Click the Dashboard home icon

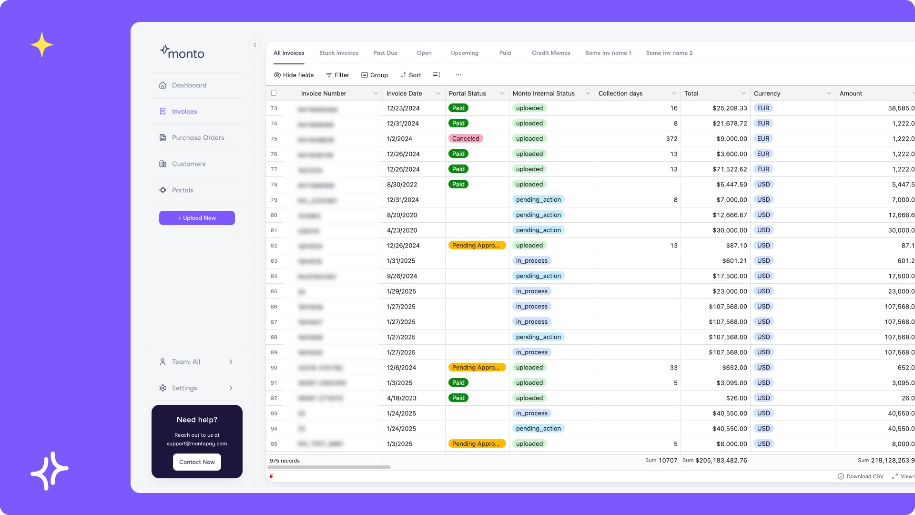click(163, 85)
